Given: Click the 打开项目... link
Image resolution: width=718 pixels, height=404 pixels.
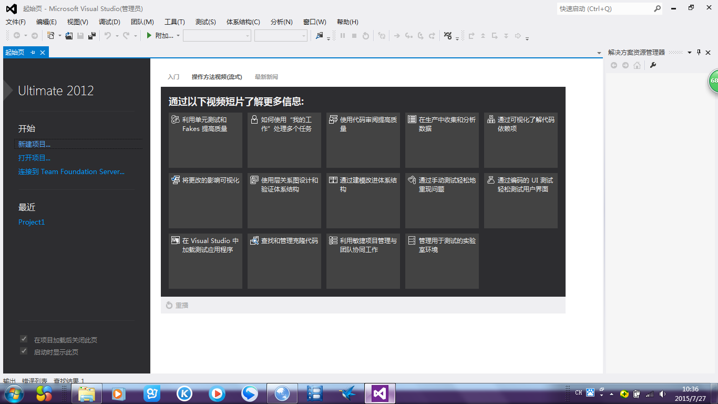Looking at the screenshot, I should tap(34, 158).
